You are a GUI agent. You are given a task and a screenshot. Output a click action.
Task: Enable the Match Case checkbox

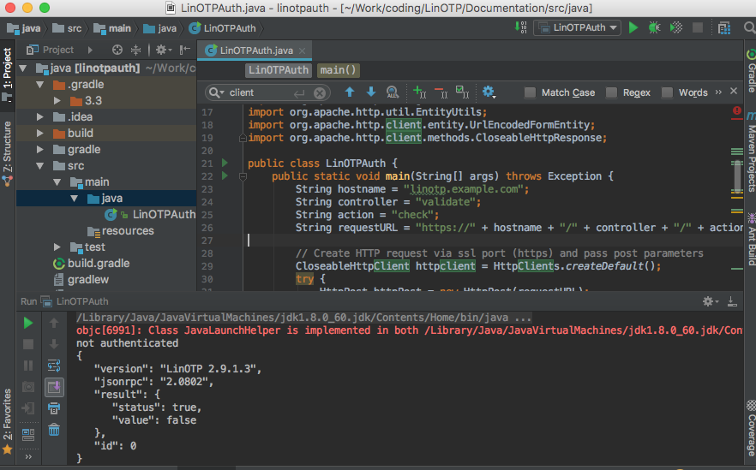531,92
